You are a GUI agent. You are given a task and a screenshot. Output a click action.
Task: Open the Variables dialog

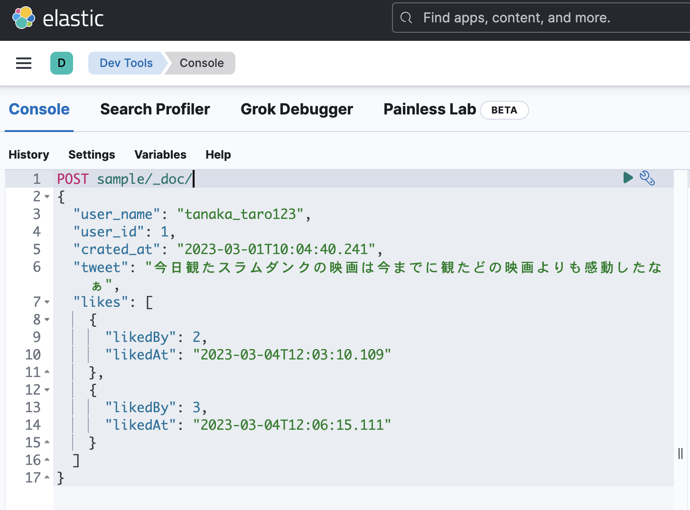coord(160,154)
